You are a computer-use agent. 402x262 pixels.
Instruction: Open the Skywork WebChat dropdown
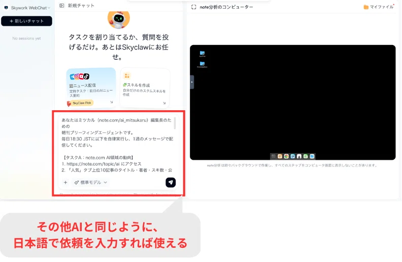point(30,8)
